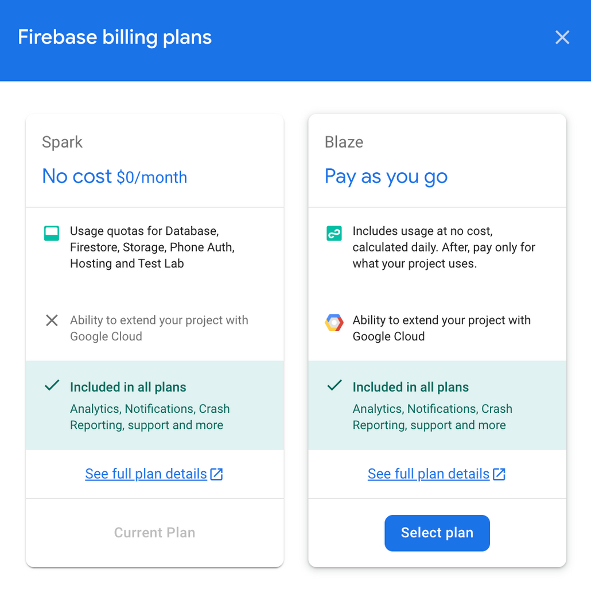591x589 pixels.
Task: Click the Firebase billing plans dialog title
Action: [115, 37]
